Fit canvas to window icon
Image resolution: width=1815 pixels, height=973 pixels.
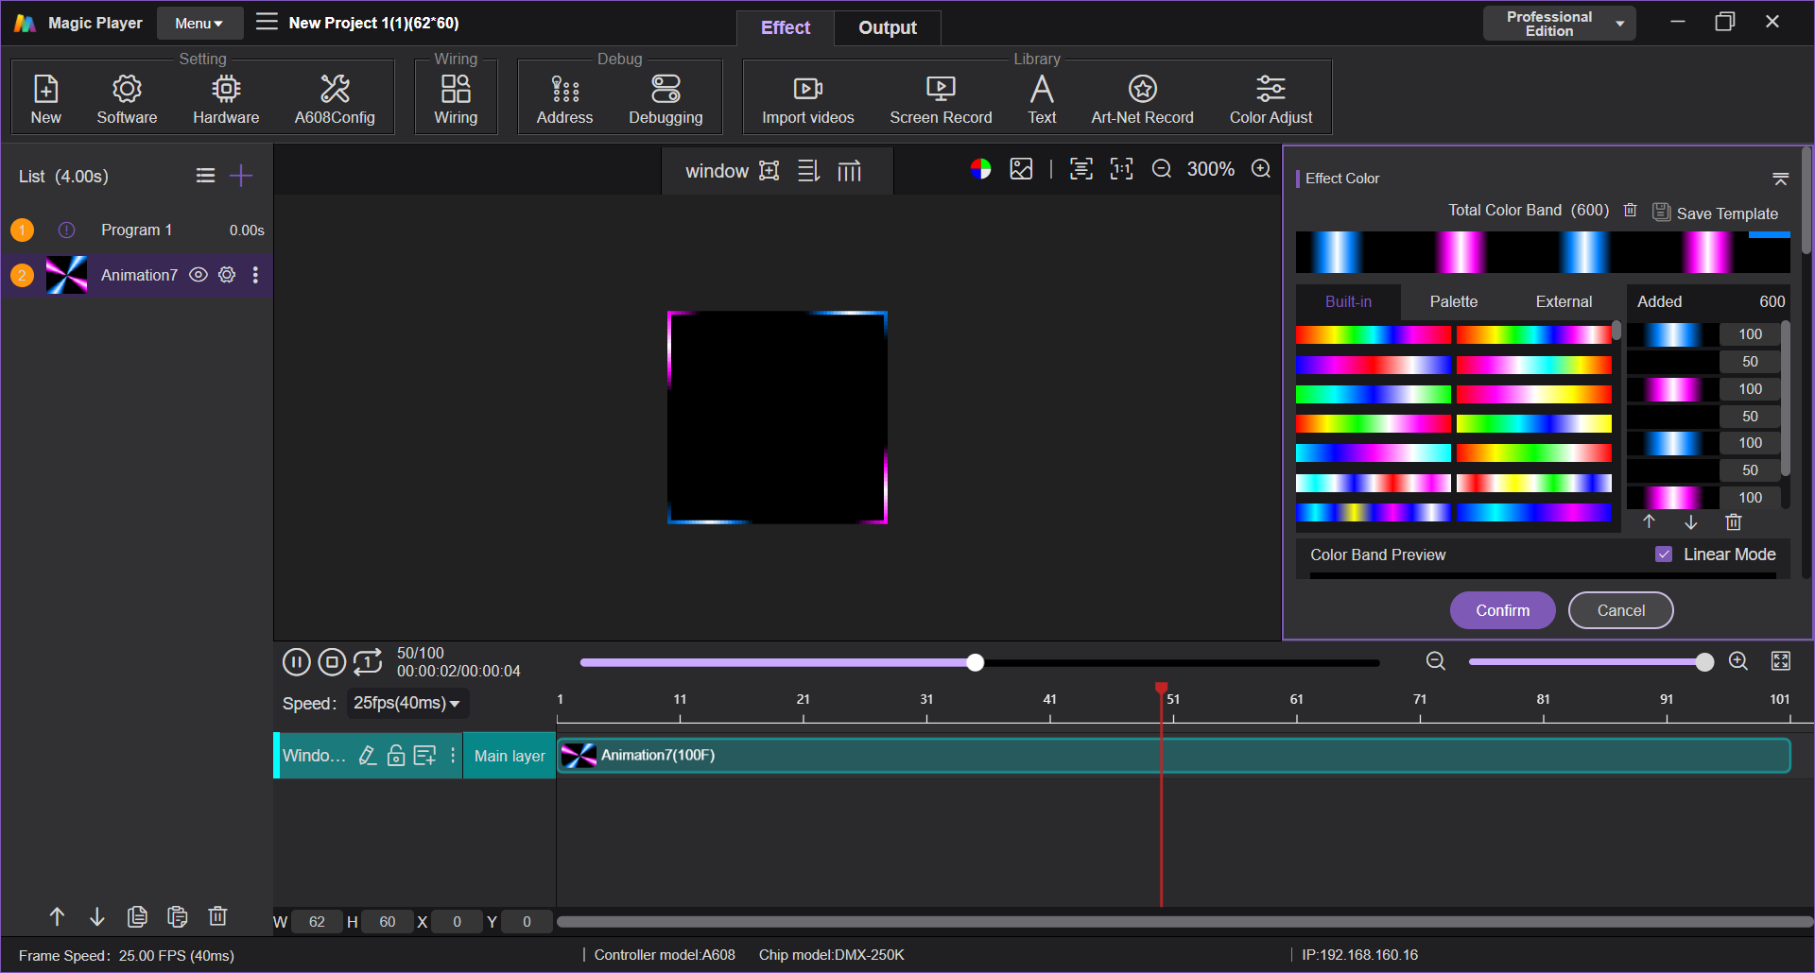[1080, 169]
